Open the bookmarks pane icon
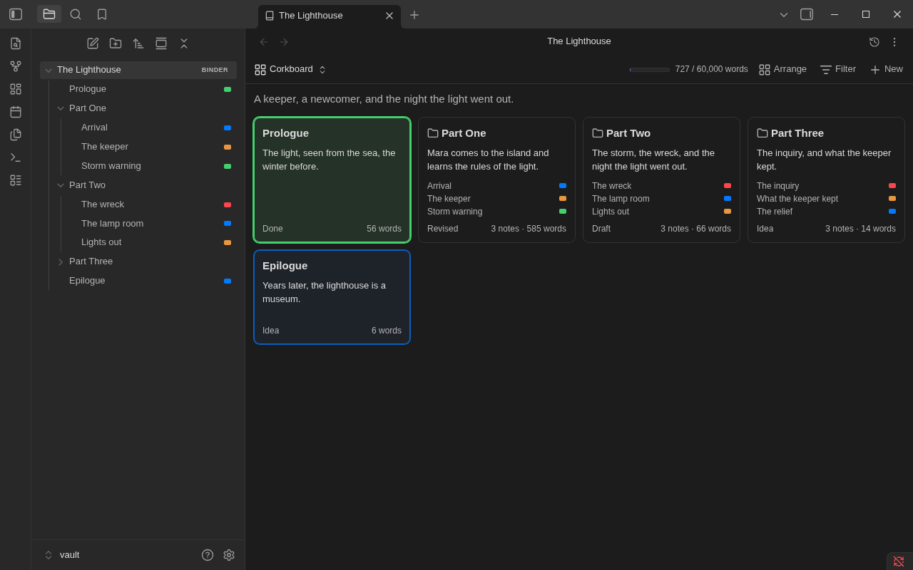The image size is (913, 570). click(102, 14)
